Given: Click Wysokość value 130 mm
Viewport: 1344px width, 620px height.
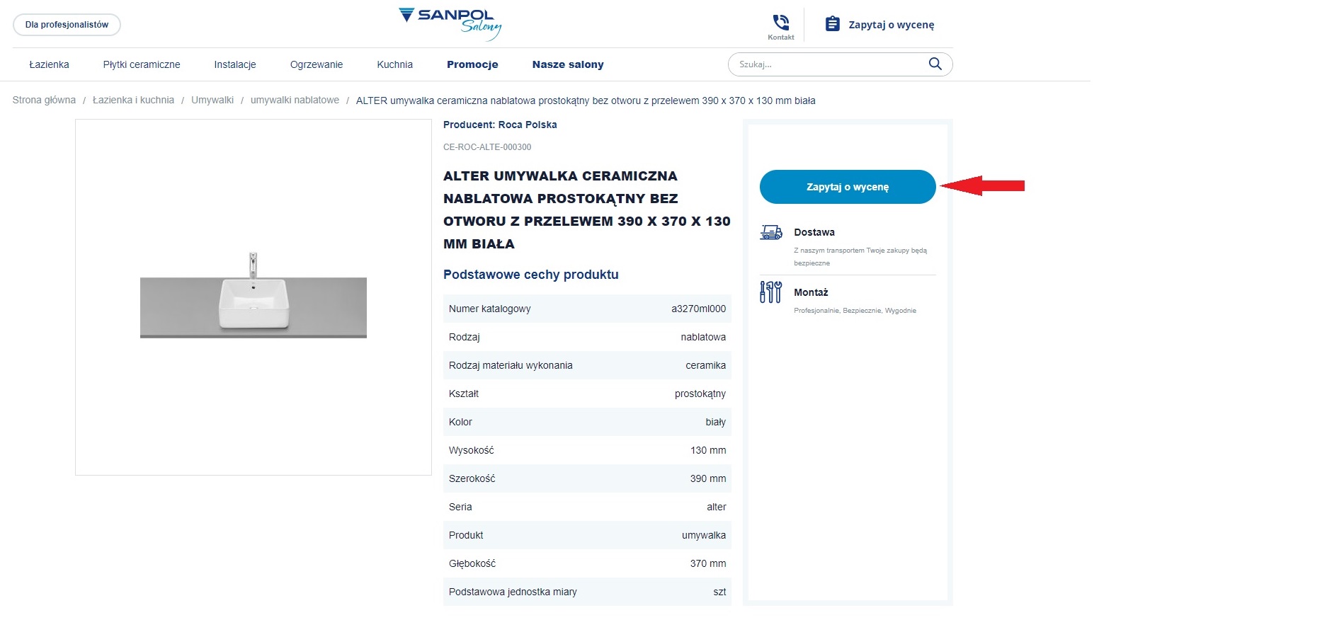Looking at the screenshot, I should coord(708,450).
